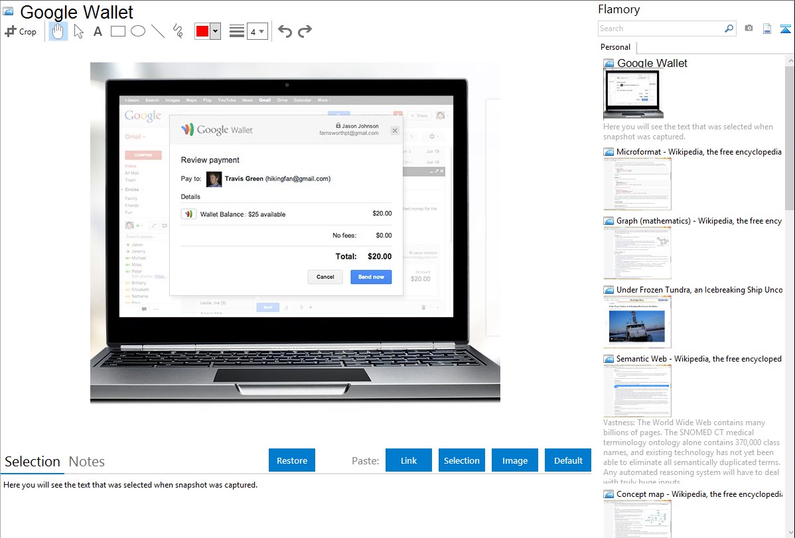
Task: Open the line width dropdown showing 4
Action: (x=257, y=31)
